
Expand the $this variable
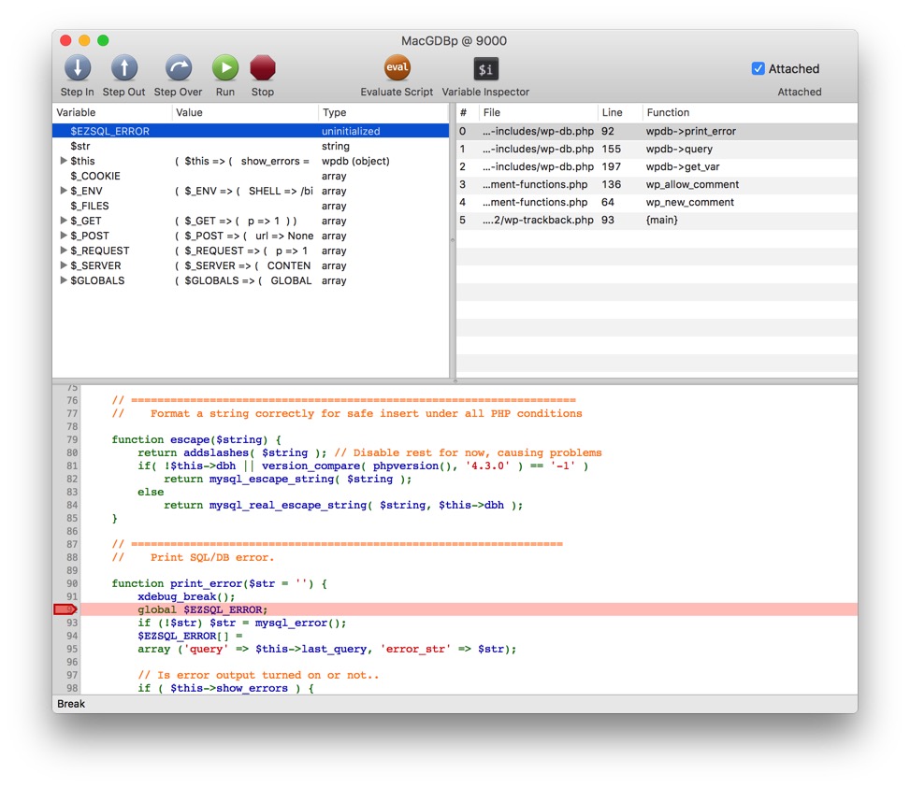[x=64, y=161]
